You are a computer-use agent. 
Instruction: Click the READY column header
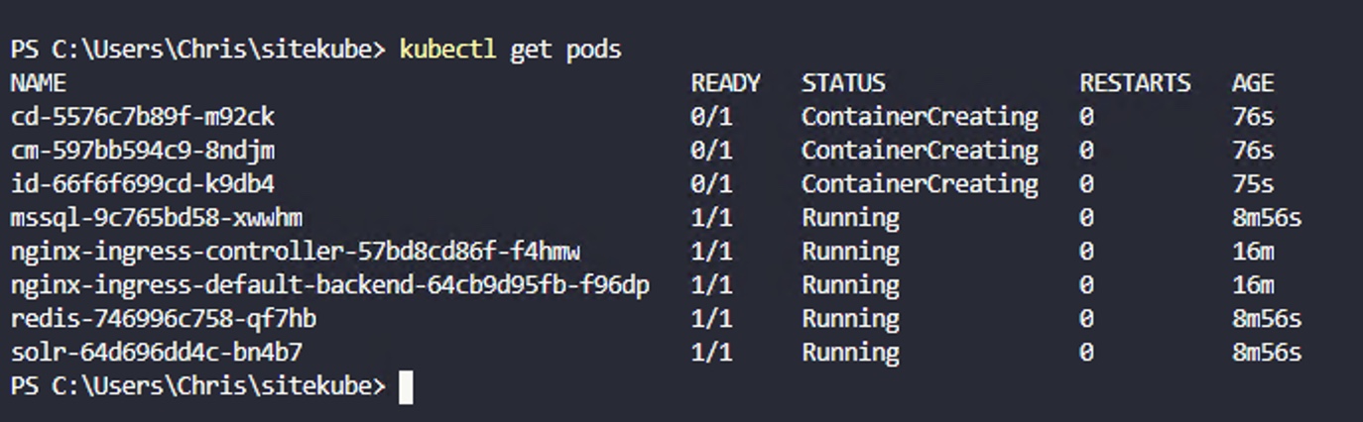pos(725,83)
